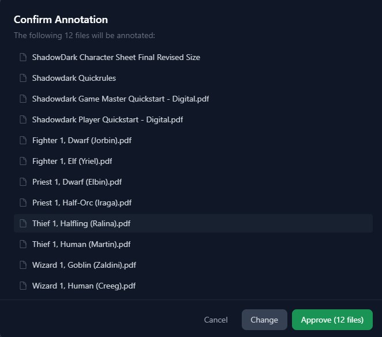Viewport: 382px width, 337px height.
Task: Click file icon beside Priest Dwarf Elbin
Action: tap(23, 182)
